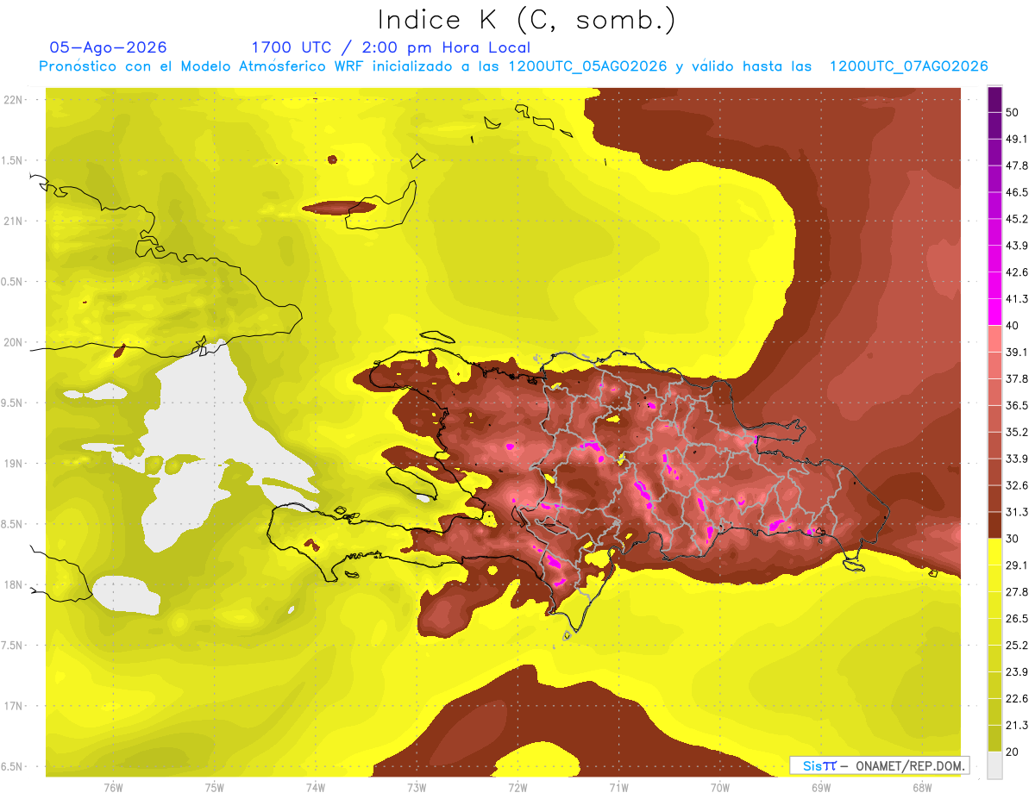Click the legend value '42.6'

(x=1017, y=272)
